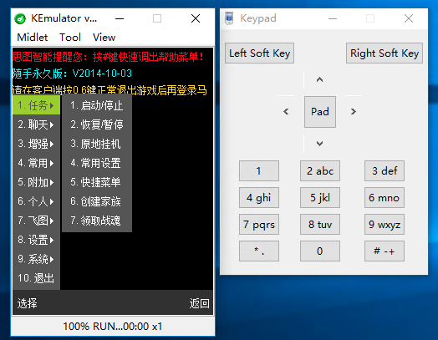Click the star key on keypad
This screenshot has height=340, width=438.
[x=259, y=251]
